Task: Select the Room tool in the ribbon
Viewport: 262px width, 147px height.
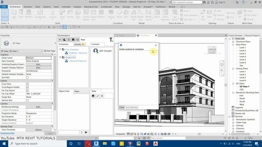Action: [157, 13]
